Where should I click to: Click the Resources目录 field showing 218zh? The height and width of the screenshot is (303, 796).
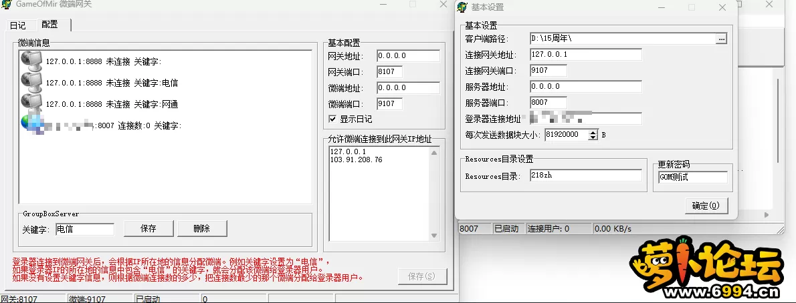click(586, 176)
